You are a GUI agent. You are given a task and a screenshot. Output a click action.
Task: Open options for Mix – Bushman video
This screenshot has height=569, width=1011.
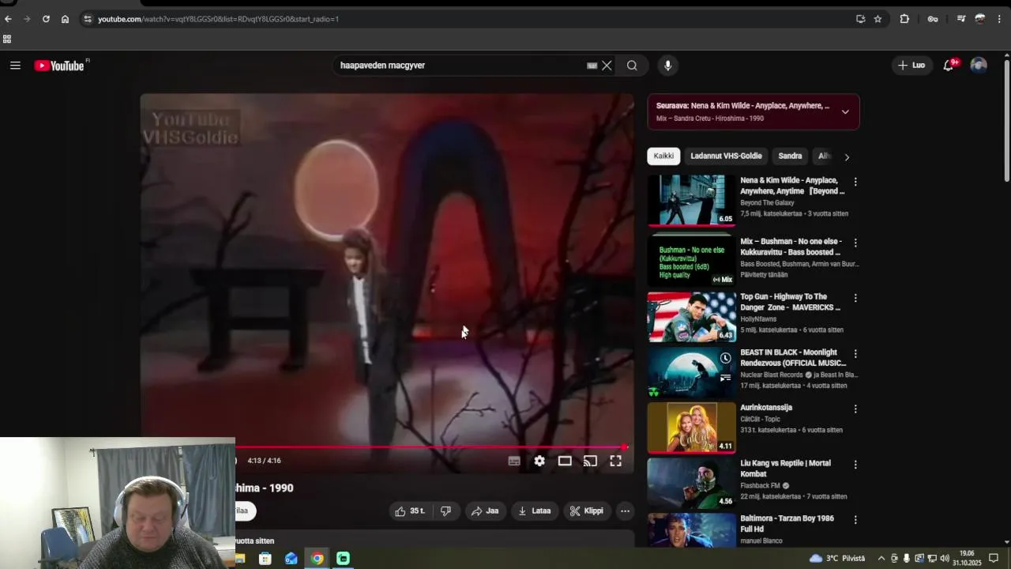[x=855, y=243]
